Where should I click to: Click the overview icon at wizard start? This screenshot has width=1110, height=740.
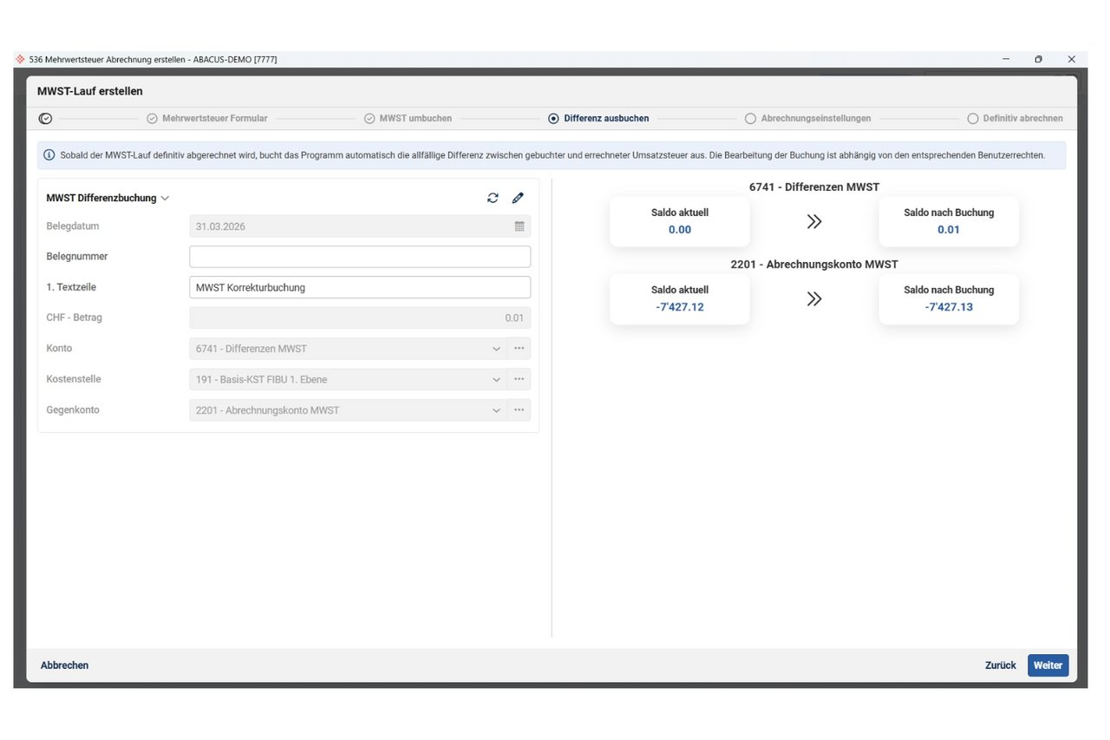[x=46, y=119]
